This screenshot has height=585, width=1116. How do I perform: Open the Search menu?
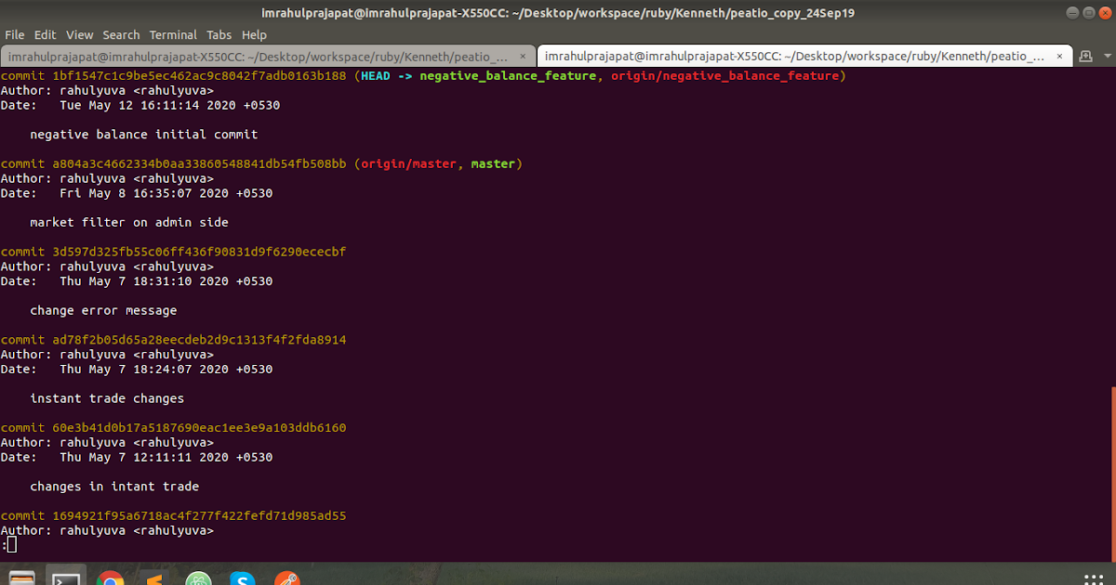pyautogui.click(x=121, y=34)
